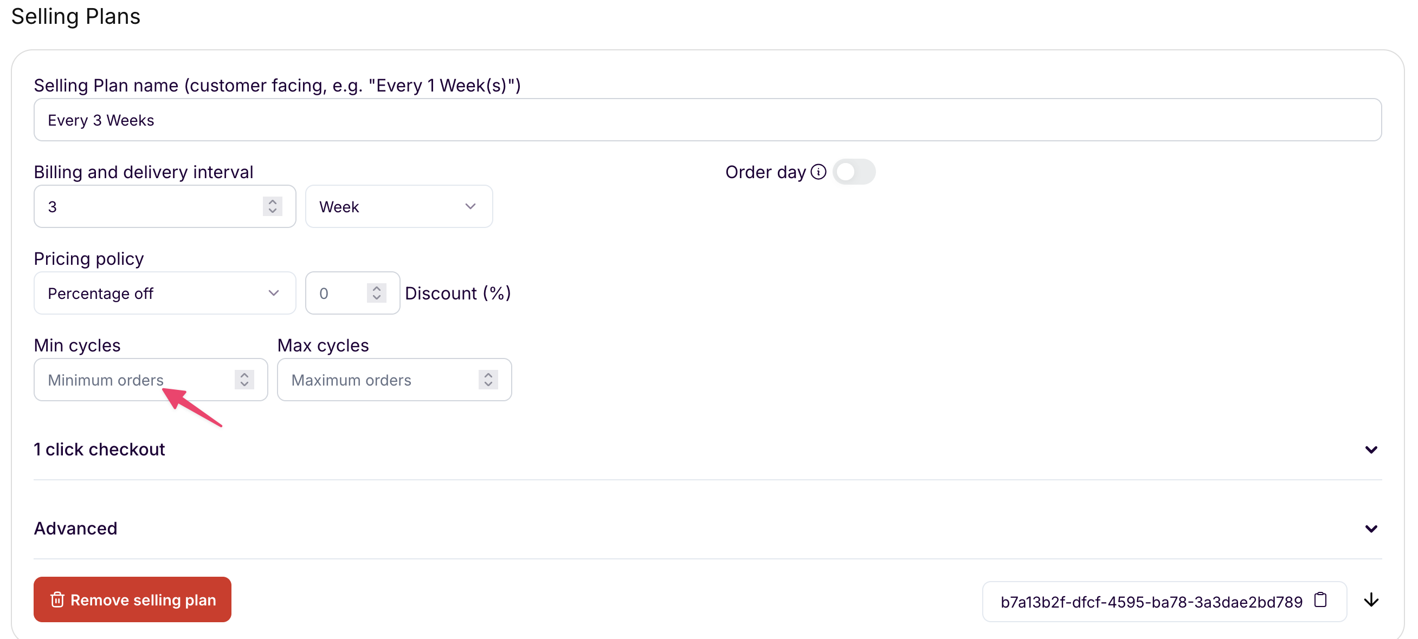Click the Order day label
This screenshot has width=1418, height=639.
(x=766, y=172)
